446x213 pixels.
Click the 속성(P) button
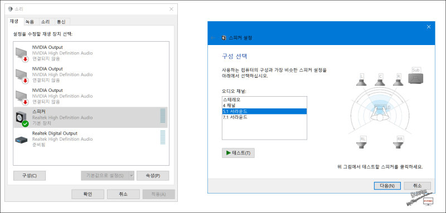tap(153, 176)
